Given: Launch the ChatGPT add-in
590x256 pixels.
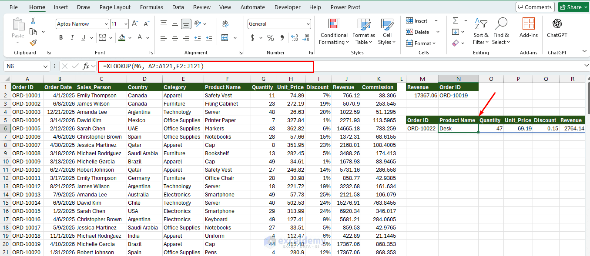Looking at the screenshot, I should coord(557,28).
